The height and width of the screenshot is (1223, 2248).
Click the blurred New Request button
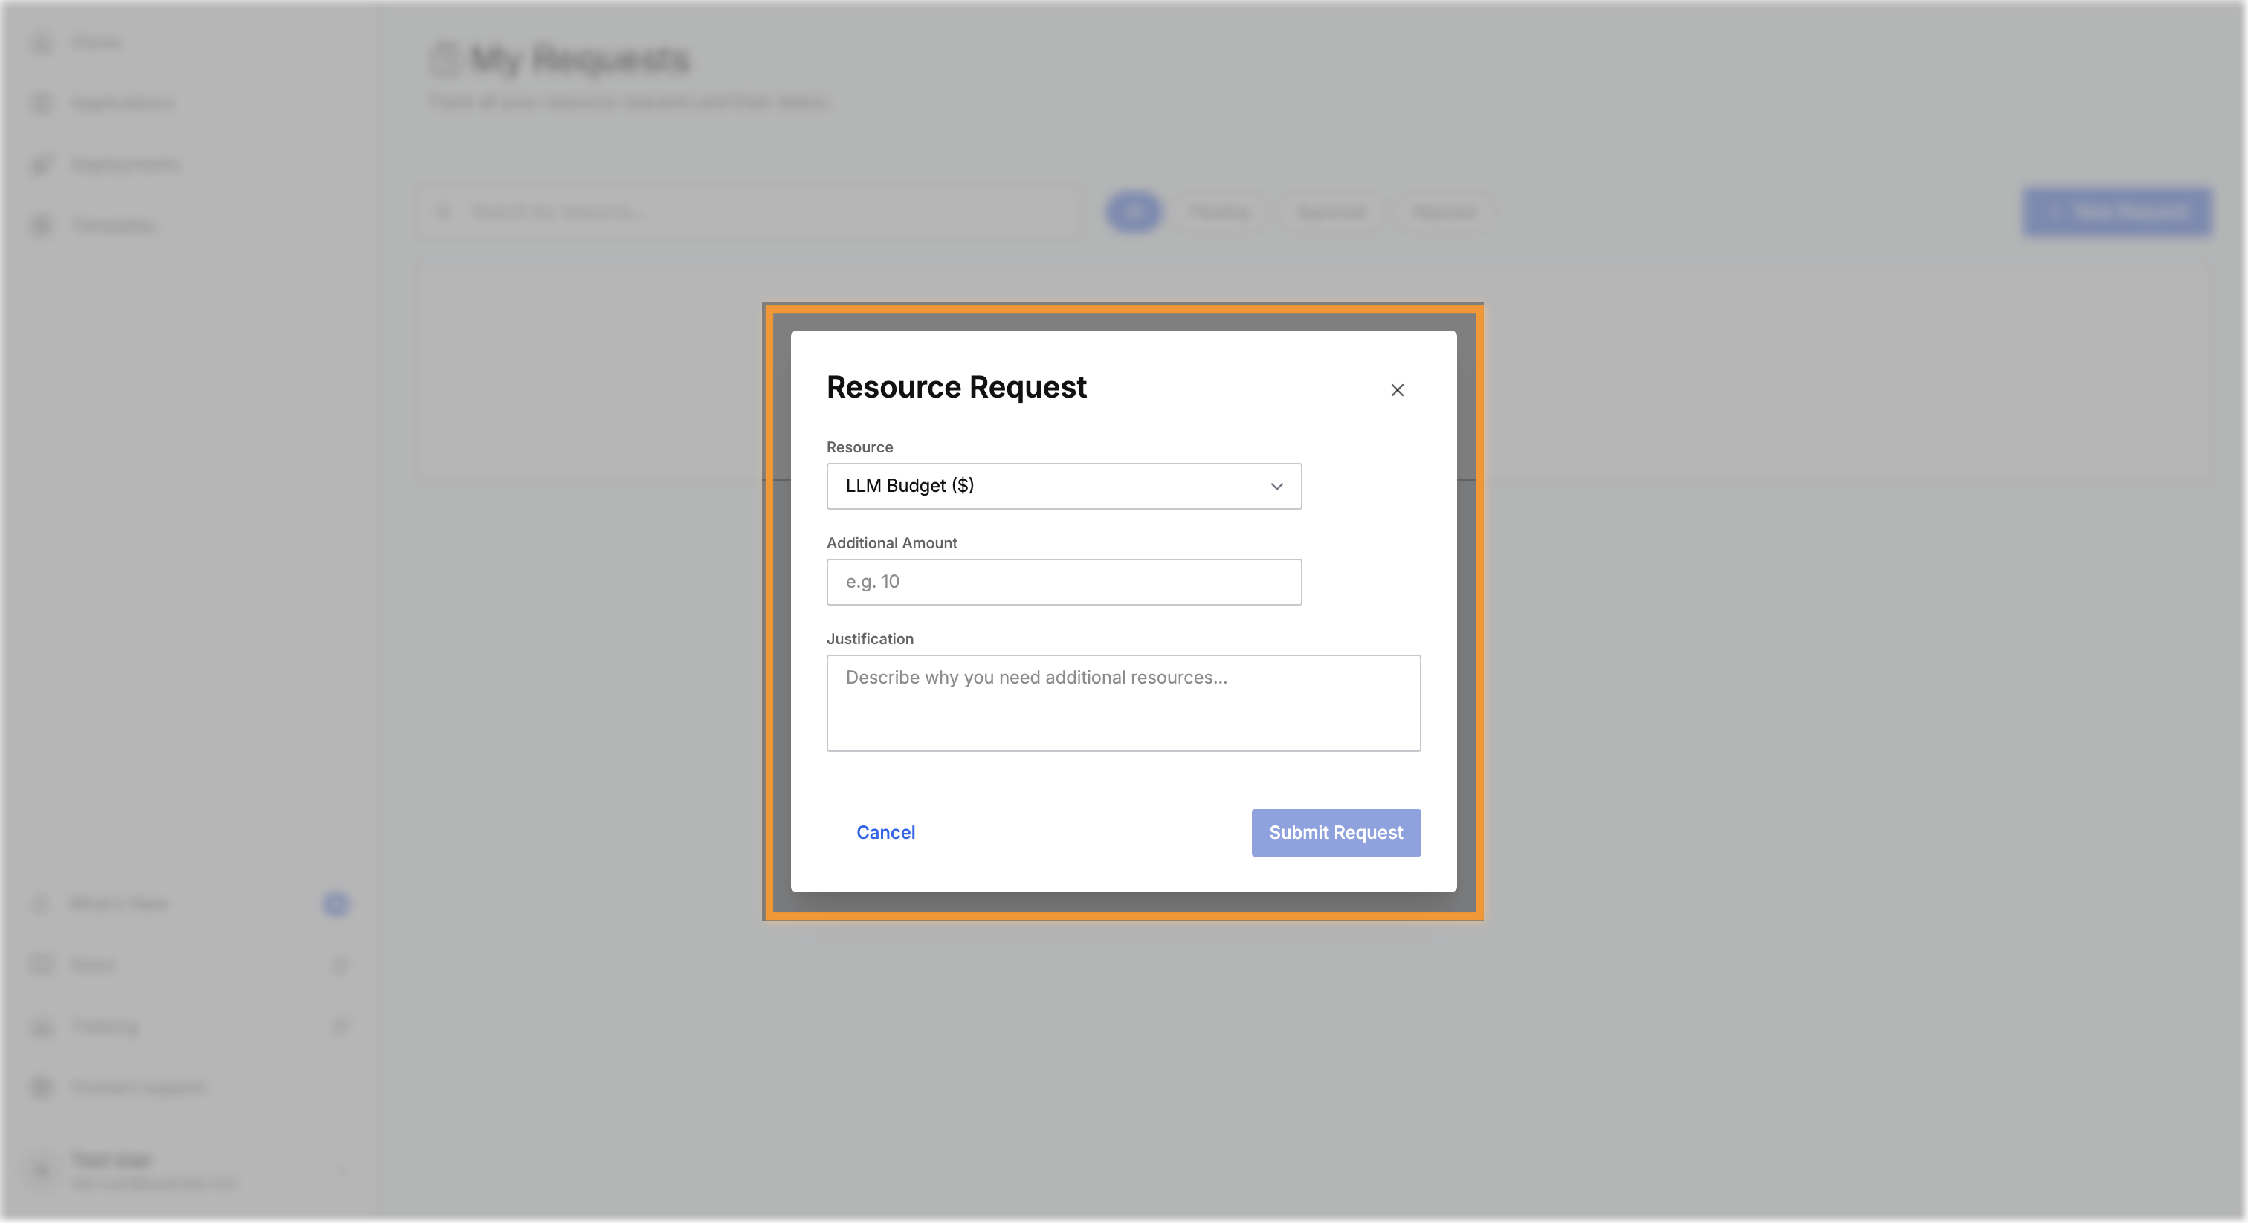pyautogui.click(x=2117, y=212)
